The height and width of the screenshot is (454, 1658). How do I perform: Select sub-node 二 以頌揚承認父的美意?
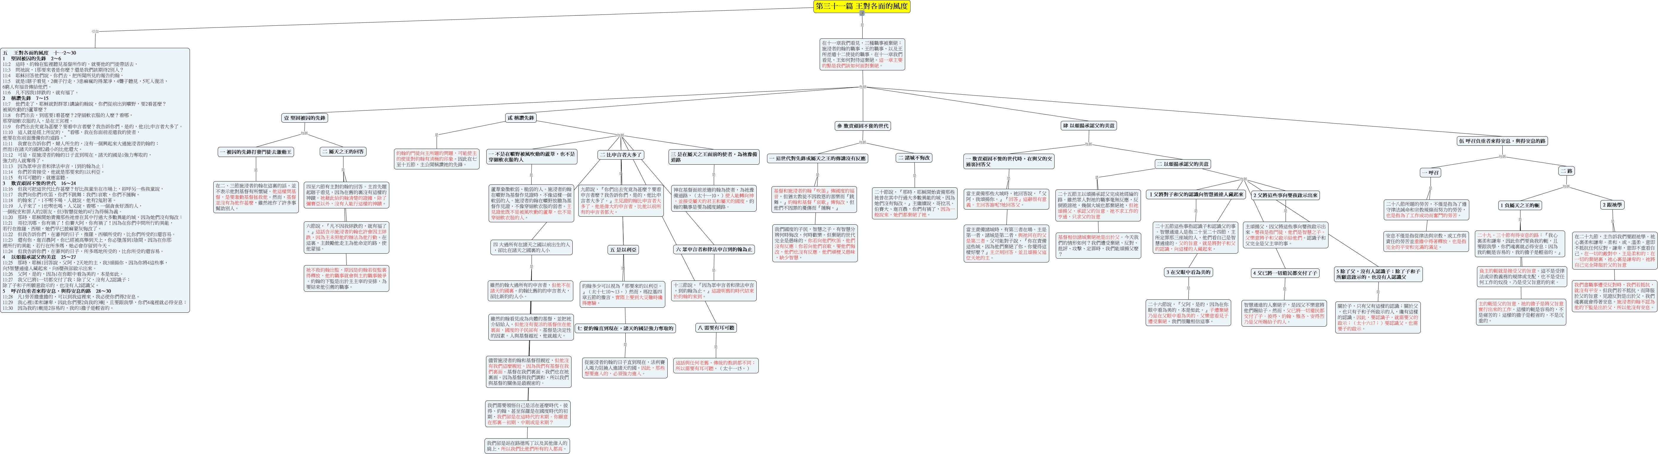point(1182,164)
